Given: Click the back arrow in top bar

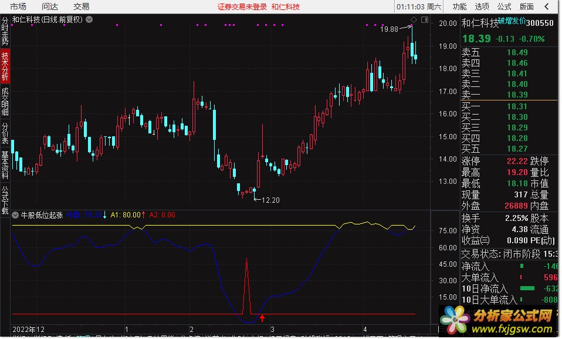Looking at the screenshot, I should [547, 6].
